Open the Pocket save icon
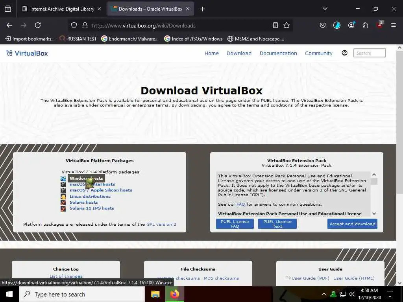The image size is (403, 302). [x=323, y=25]
